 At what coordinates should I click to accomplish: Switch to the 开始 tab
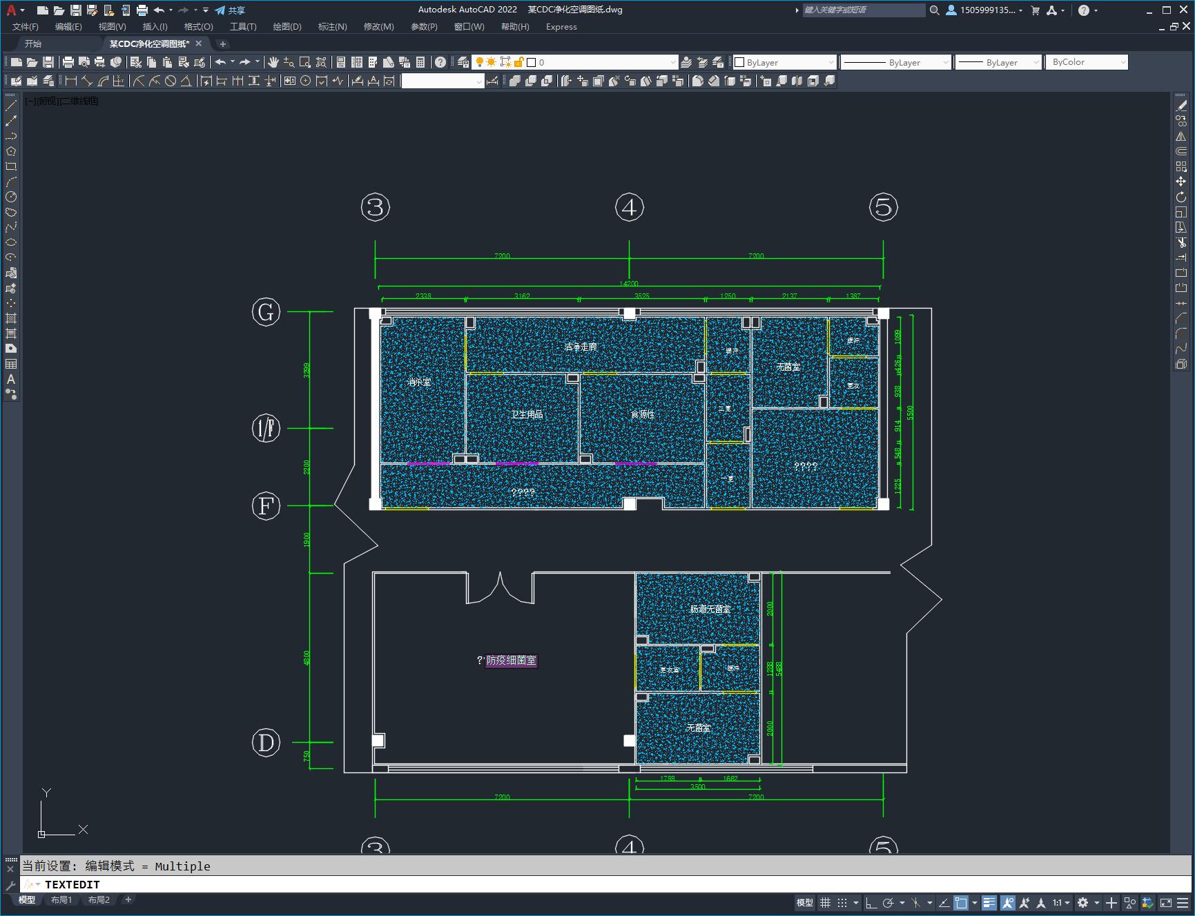pyautogui.click(x=33, y=43)
